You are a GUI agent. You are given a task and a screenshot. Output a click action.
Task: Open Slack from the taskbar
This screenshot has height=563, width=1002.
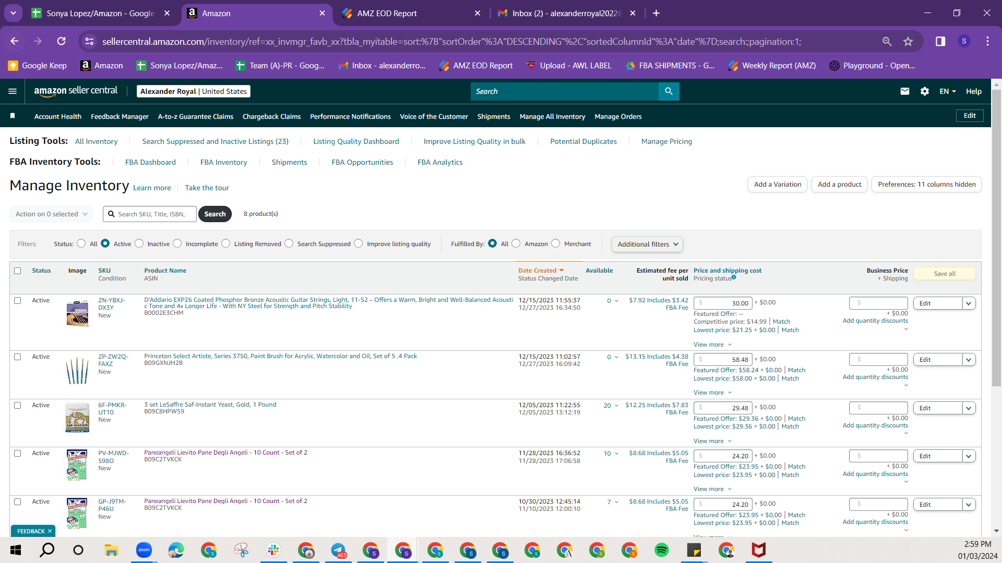[x=273, y=550]
